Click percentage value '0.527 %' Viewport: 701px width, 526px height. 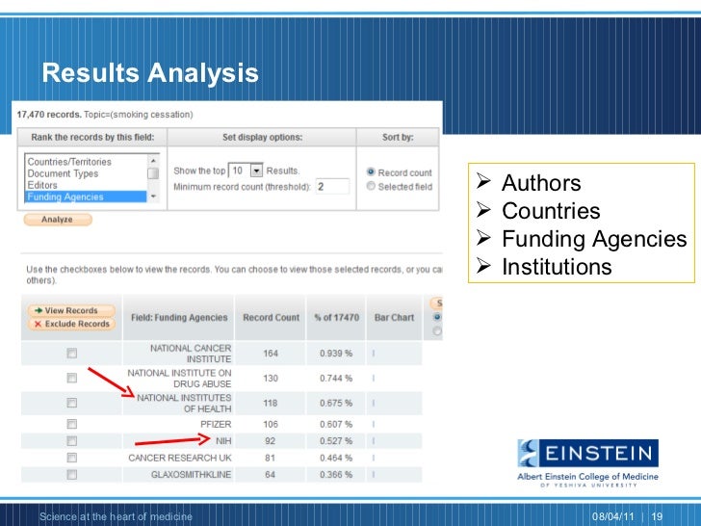[336, 441]
